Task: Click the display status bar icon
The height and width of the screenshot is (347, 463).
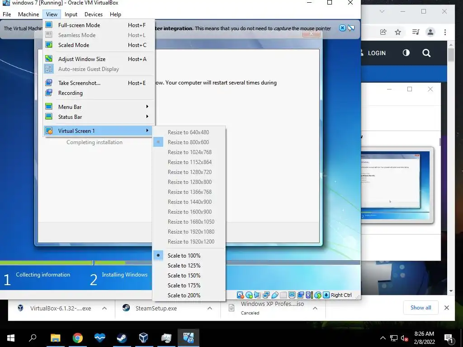Action: click(292, 295)
